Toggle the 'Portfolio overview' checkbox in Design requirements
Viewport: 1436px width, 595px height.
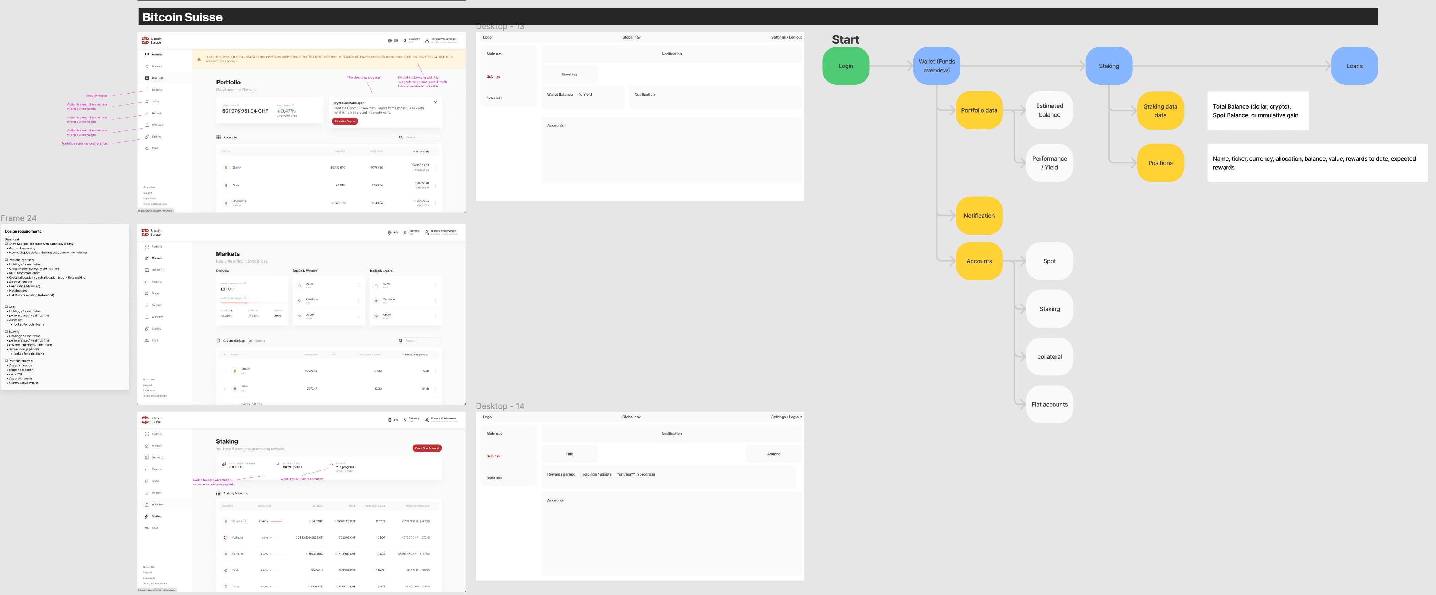7,260
